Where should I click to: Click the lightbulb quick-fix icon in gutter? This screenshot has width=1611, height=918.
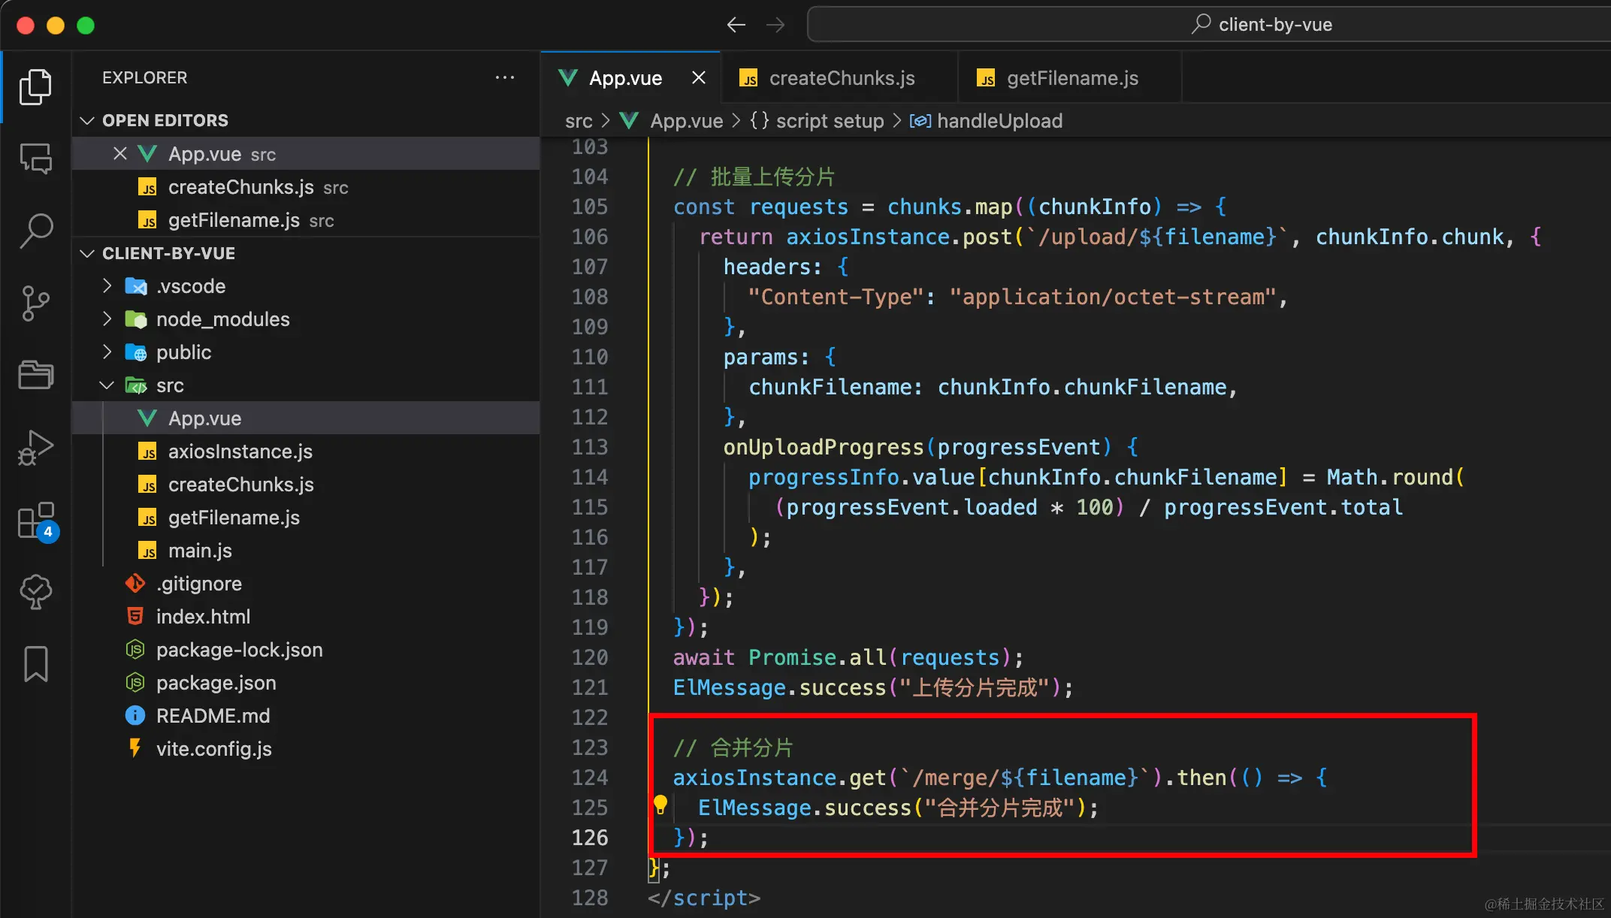click(x=660, y=805)
